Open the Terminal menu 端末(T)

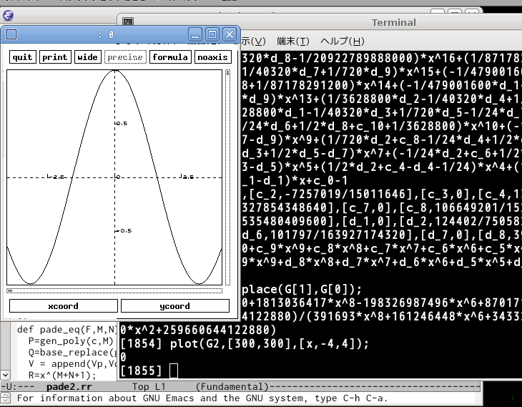click(x=293, y=41)
